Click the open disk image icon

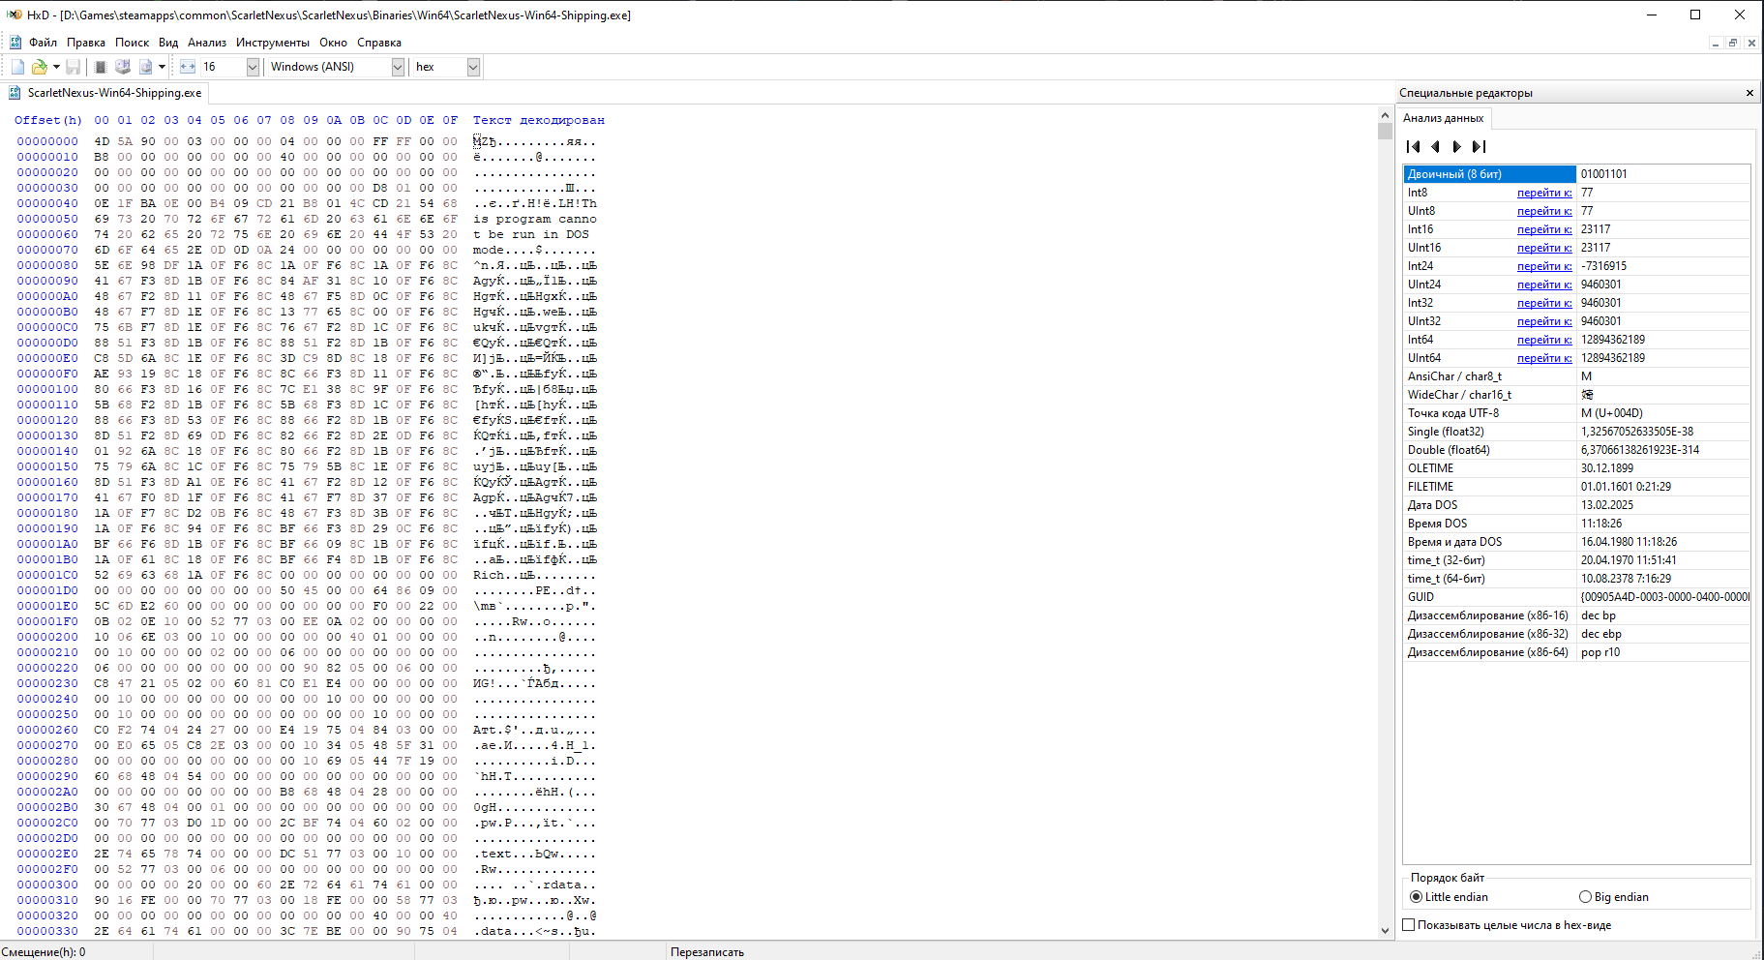click(x=146, y=67)
